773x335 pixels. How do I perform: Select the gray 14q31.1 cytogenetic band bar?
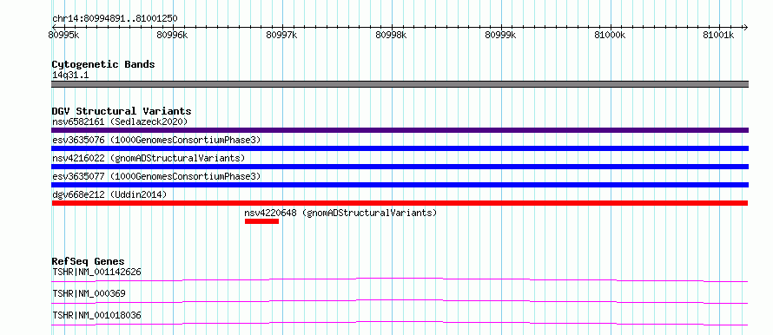[x=400, y=84]
